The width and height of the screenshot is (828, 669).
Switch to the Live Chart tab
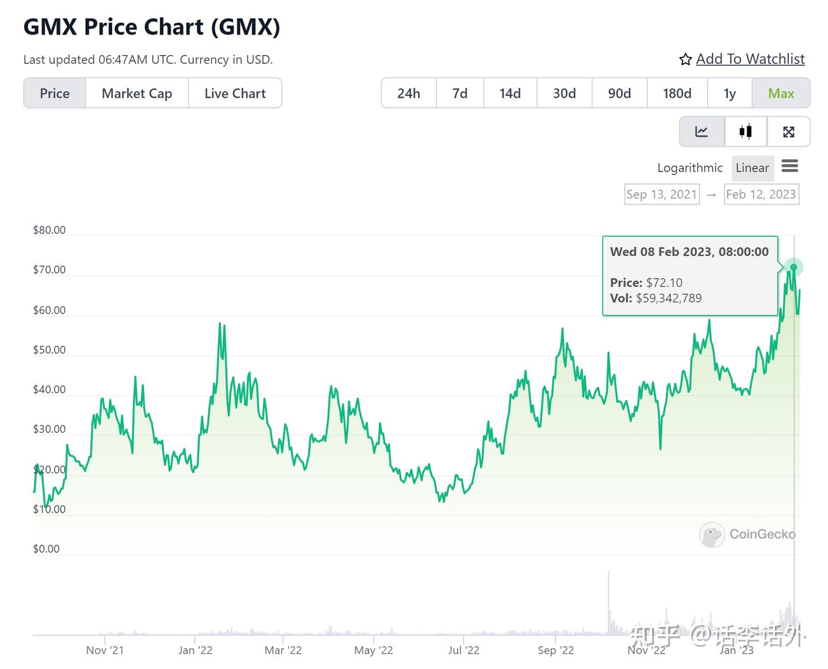[235, 93]
